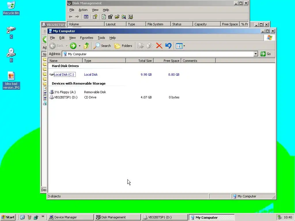This screenshot has height=221, width=295.
Task: Click Properties icon in Disk Management toolbar
Action: coord(110,17)
